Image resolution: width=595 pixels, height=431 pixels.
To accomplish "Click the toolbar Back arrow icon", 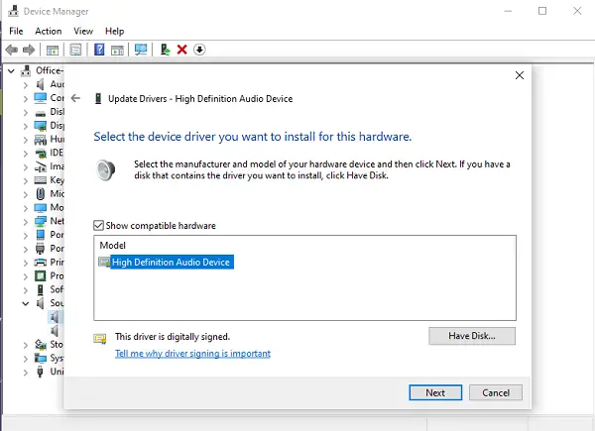I will (11, 50).
